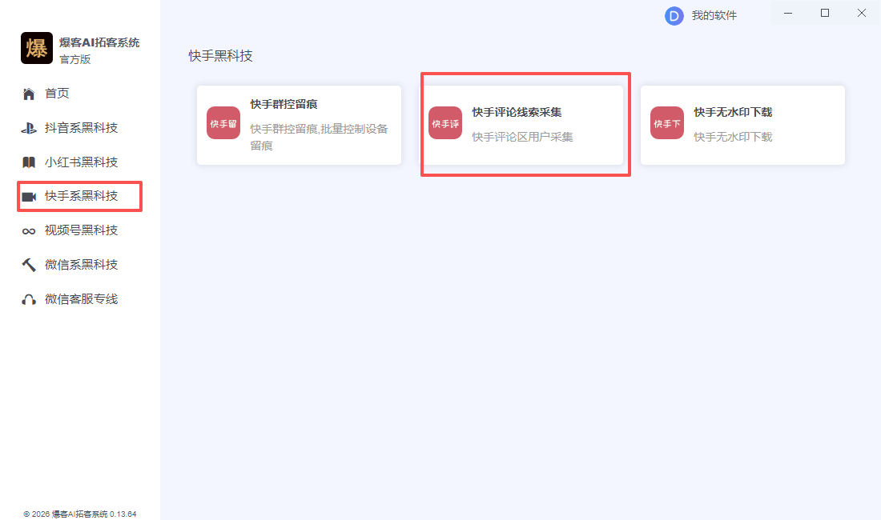Open the 快手评论线索采集 card title
The image size is (881, 520).
(x=517, y=112)
